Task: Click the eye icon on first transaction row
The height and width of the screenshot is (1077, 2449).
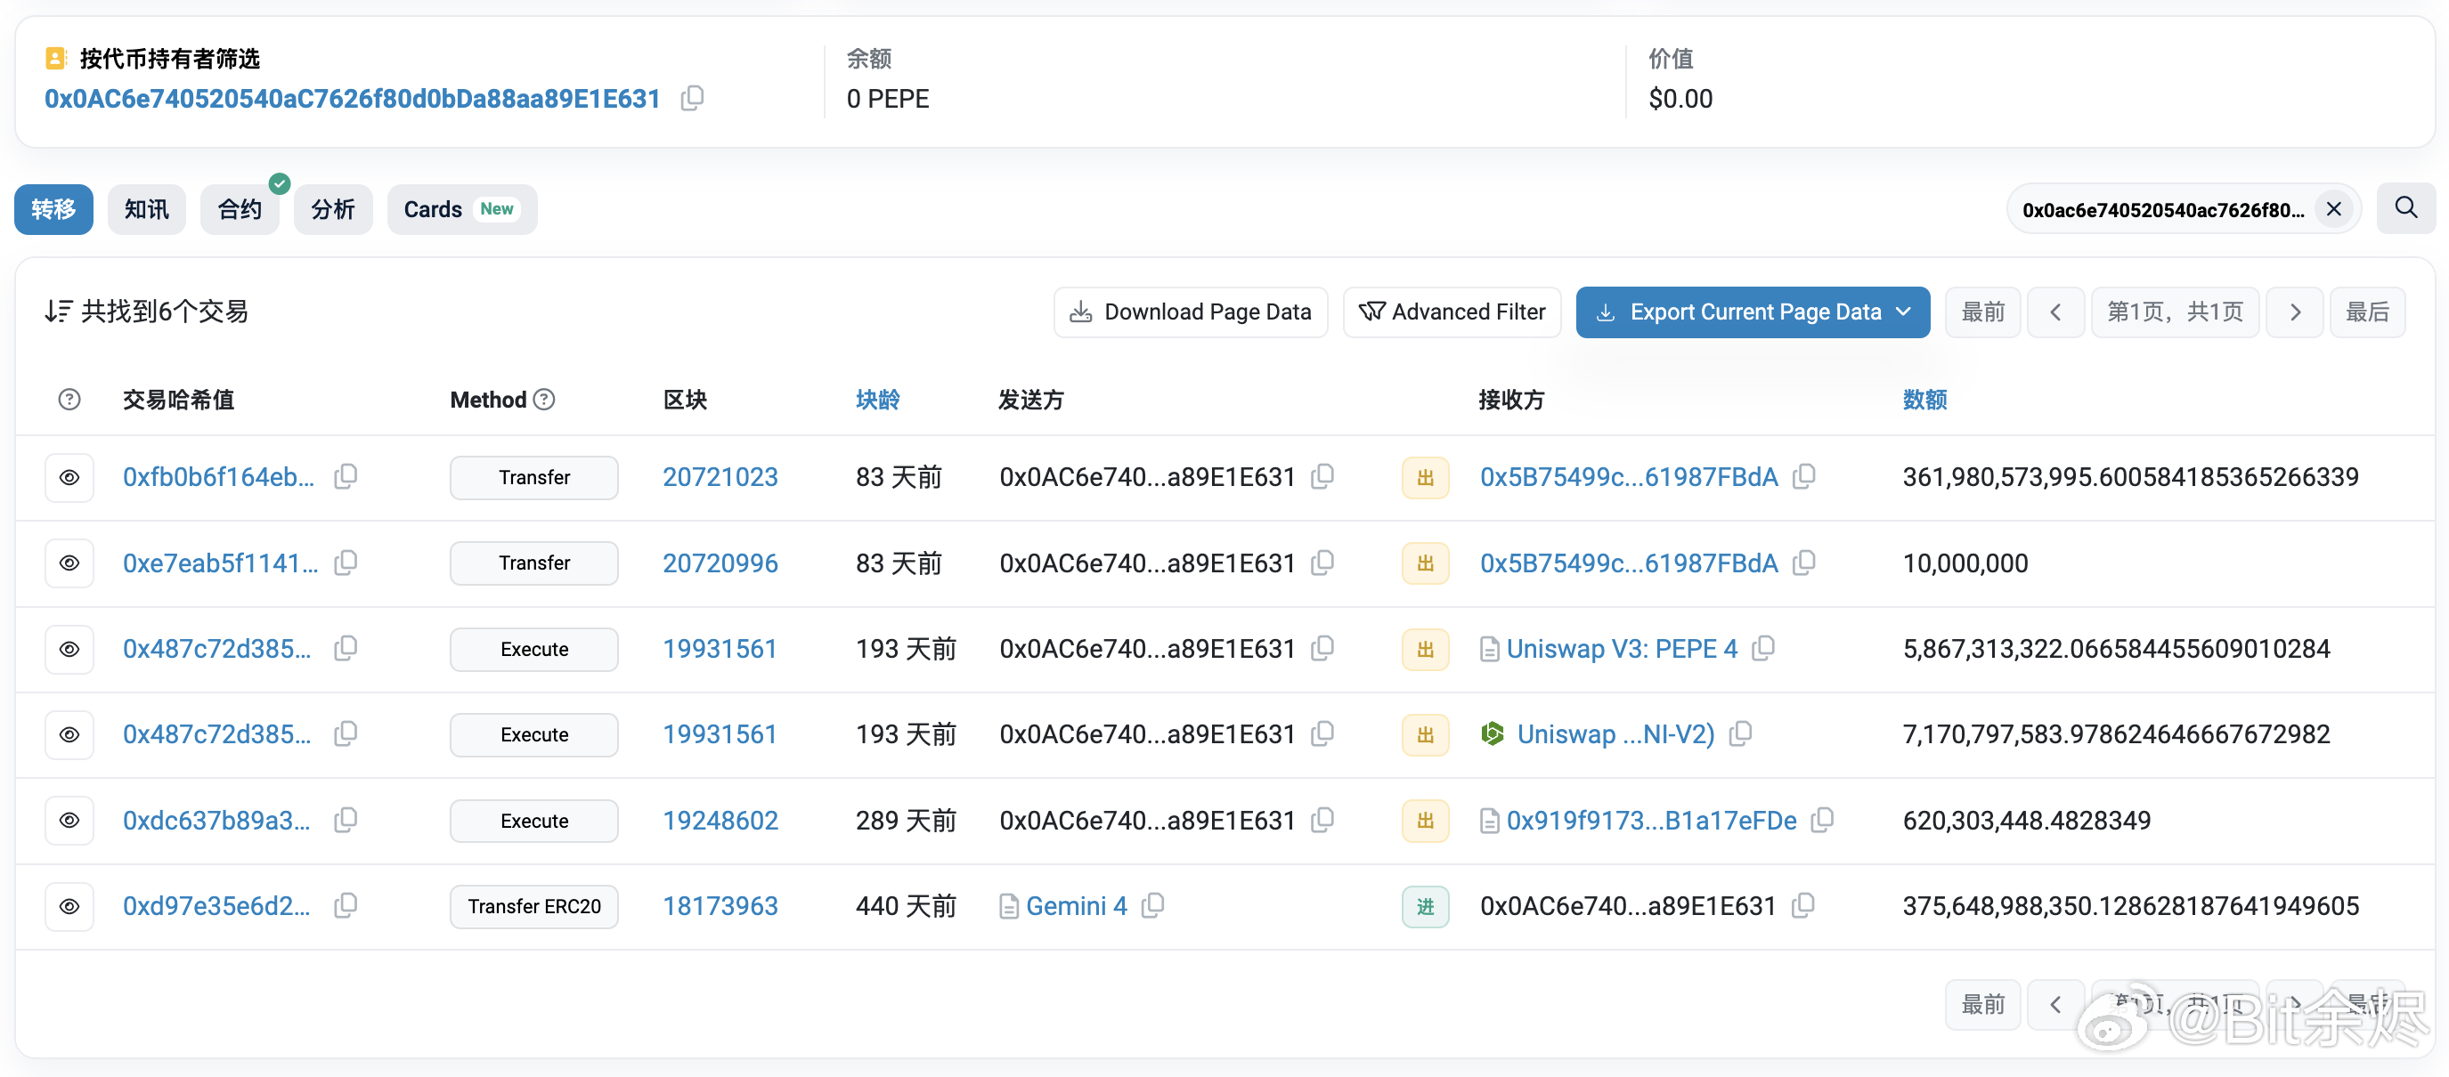Action: point(70,478)
